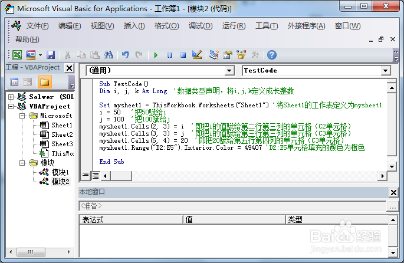Viewport: 404px width, 263px height.
Task: Open Find with the binoculars icon
Action: [108, 55]
